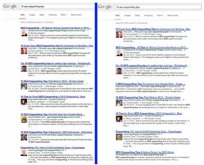Screen dimensions: 204x165
Task: Switch to Shopping tab in right panel
Action: pos(148,15)
